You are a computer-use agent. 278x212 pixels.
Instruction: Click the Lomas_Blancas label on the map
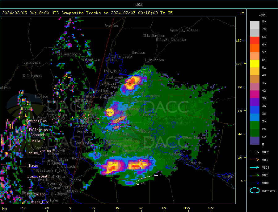tap(195, 138)
